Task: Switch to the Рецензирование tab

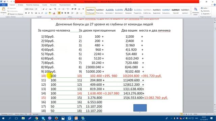Action: pyautogui.click(x=65, y=5)
